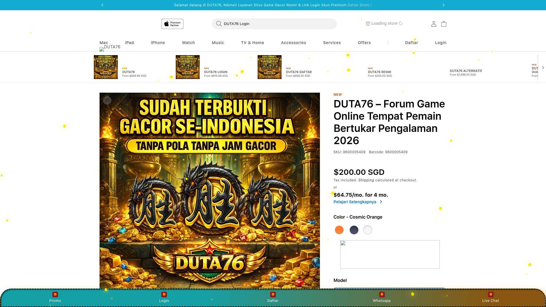546x307 pixels.
Task: Open the DUTA76 carousel thumbnail from $999.99
Action: click(x=106, y=67)
